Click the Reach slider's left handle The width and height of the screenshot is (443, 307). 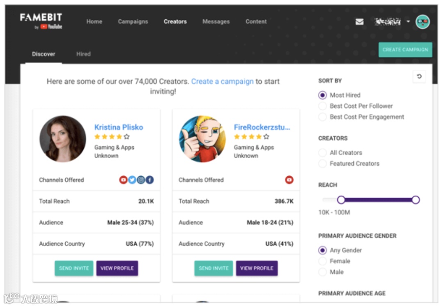[341, 200]
